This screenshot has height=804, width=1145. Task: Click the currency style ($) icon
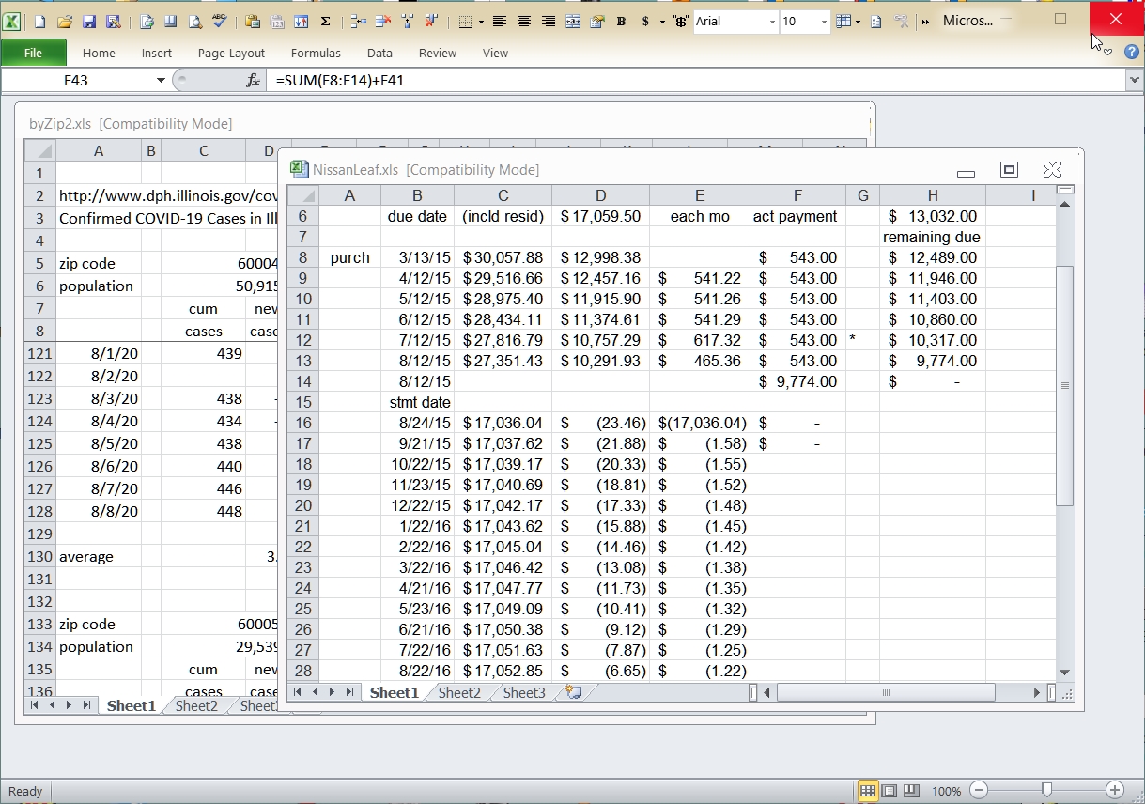coord(644,21)
